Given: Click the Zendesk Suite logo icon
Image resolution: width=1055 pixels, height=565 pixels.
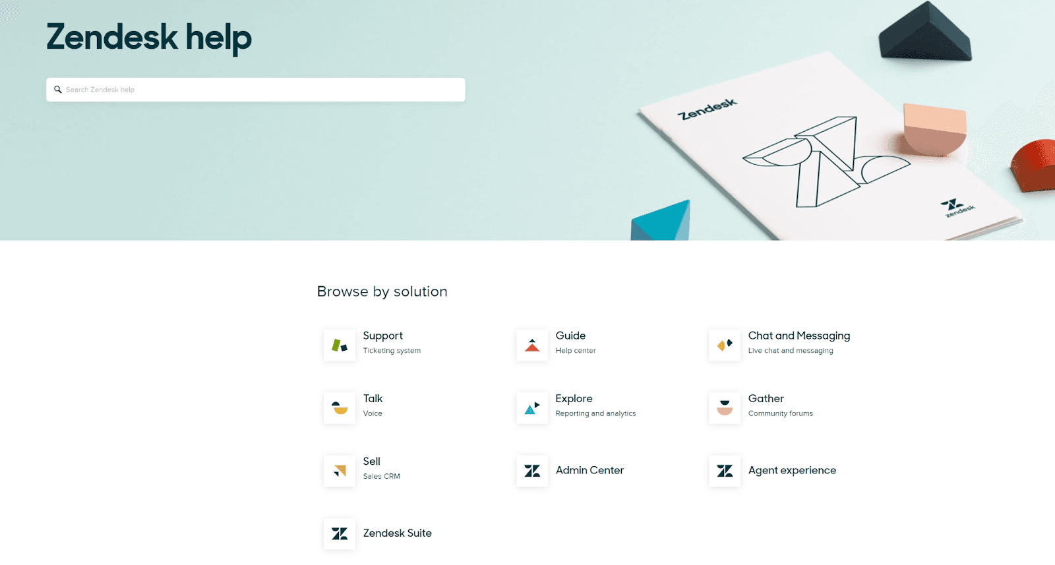Looking at the screenshot, I should pyautogui.click(x=340, y=533).
